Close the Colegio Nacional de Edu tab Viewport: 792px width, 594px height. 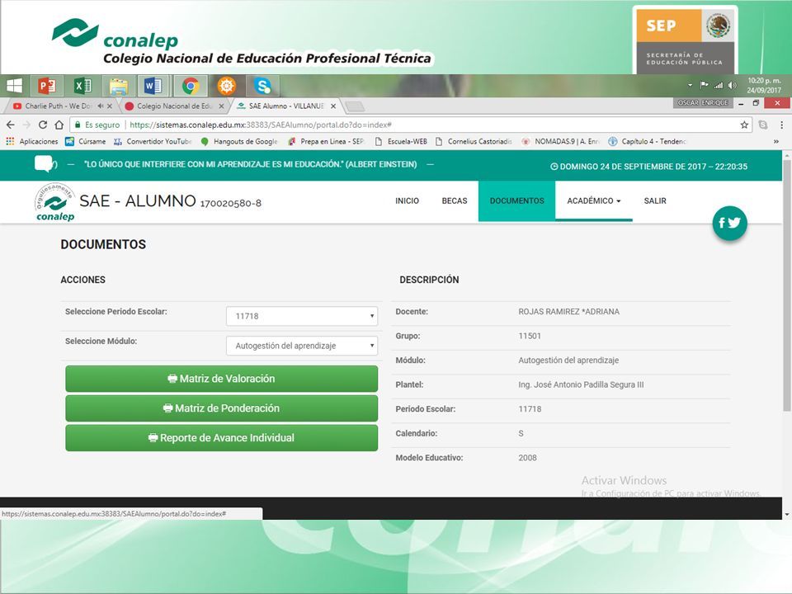coord(221,106)
